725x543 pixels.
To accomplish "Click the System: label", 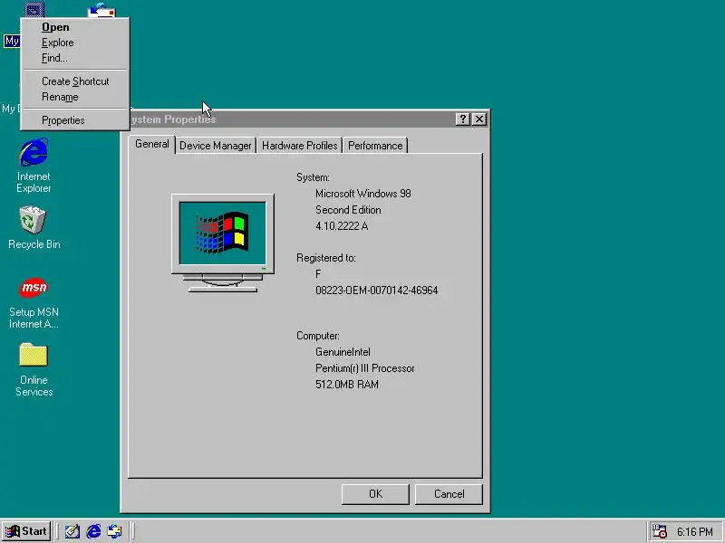I will click(313, 177).
